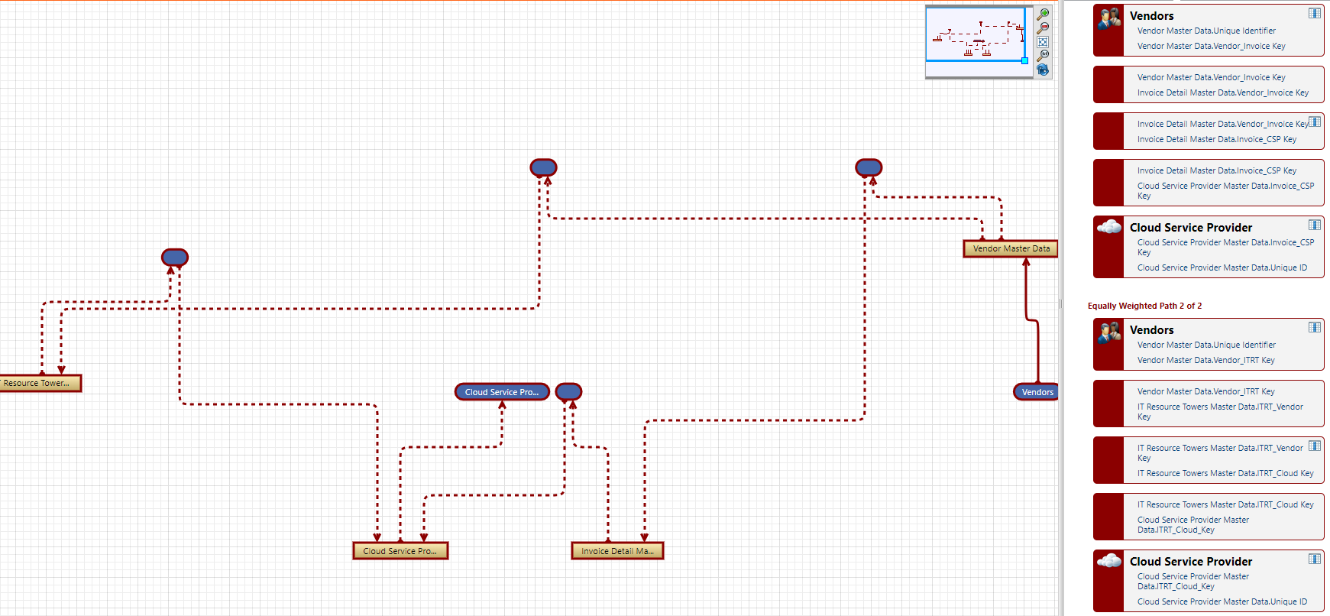The height and width of the screenshot is (616, 1330).
Task: Zoom in with the green plus magnifier
Action: pos(1042,15)
